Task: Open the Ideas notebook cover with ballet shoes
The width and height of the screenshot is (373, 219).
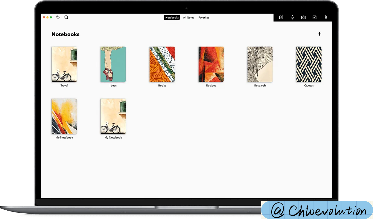Action: pos(113,64)
